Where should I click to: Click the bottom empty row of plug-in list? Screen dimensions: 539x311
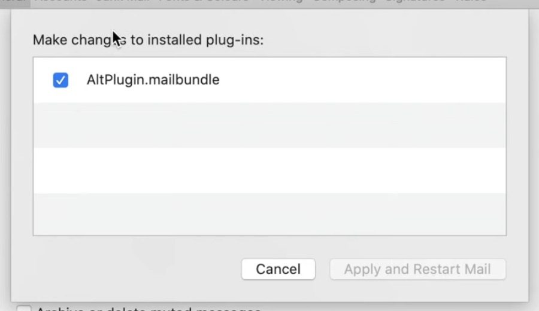[269, 214]
